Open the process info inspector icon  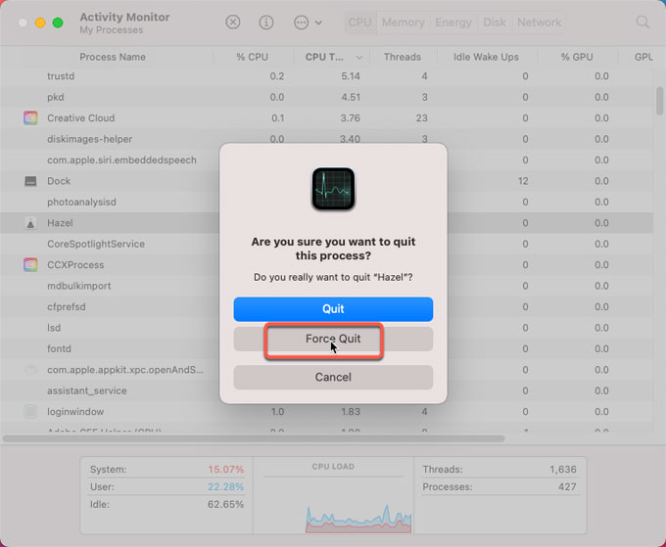click(266, 23)
